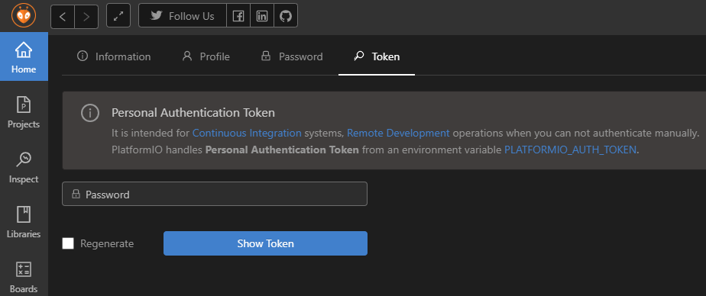Click the expand fullscreen arrows icon
The image size is (706, 296).
[x=118, y=16]
